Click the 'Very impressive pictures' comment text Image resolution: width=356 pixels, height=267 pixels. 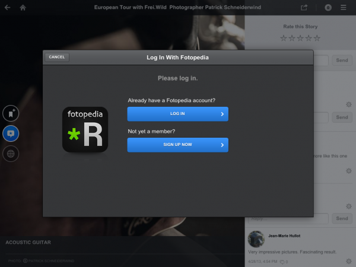pyautogui.click(x=292, y=252)
